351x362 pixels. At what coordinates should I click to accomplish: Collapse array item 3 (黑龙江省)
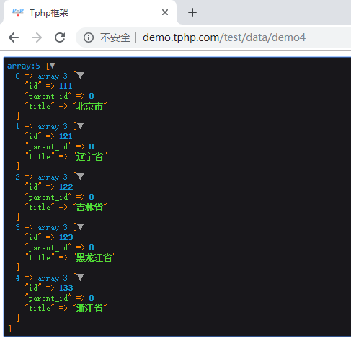pyautogui.click(x=80, y=227)
